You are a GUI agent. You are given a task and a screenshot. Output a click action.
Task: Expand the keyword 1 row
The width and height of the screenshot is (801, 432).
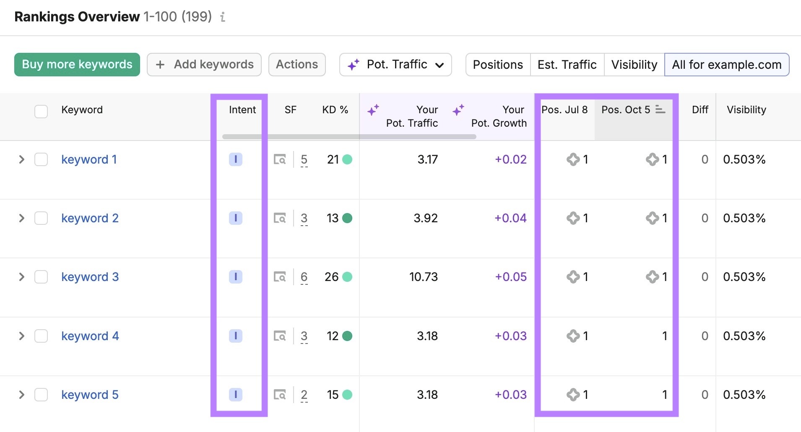point(21,159)
